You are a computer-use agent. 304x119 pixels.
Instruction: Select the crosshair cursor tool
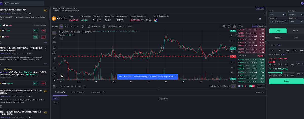point(54,33)
